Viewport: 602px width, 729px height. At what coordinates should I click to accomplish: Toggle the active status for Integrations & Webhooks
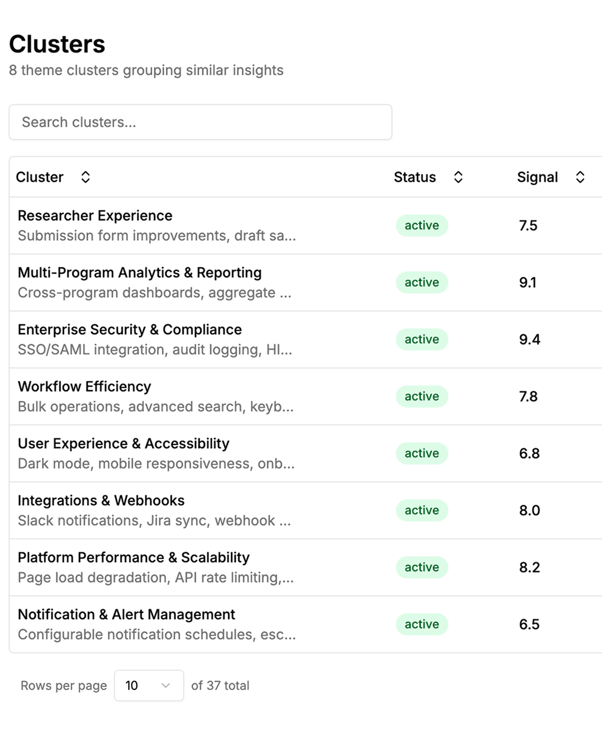tap(421, 510)
